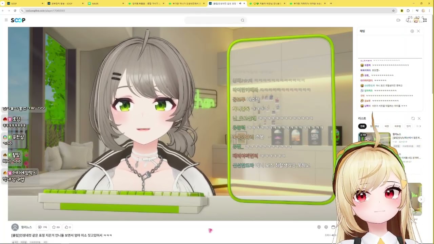Click 유중혁 username in chat panel
The height and width of the screenshot is (244, 434).
368,65
